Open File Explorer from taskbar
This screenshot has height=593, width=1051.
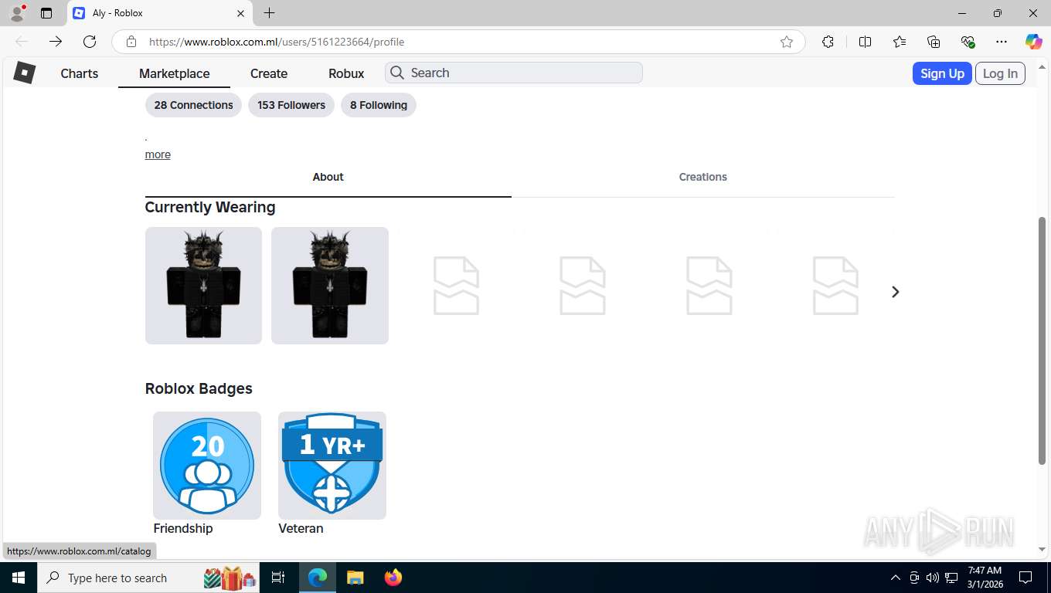coord(355,578)
